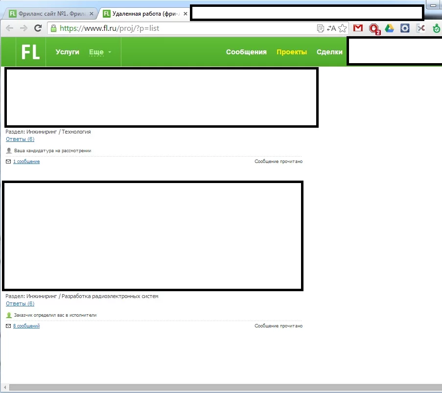Image resolution: width=442 pixels, height=393 pixels.
Task: Click the horizontal scrollbar track
Action: [x=226, y=387]
